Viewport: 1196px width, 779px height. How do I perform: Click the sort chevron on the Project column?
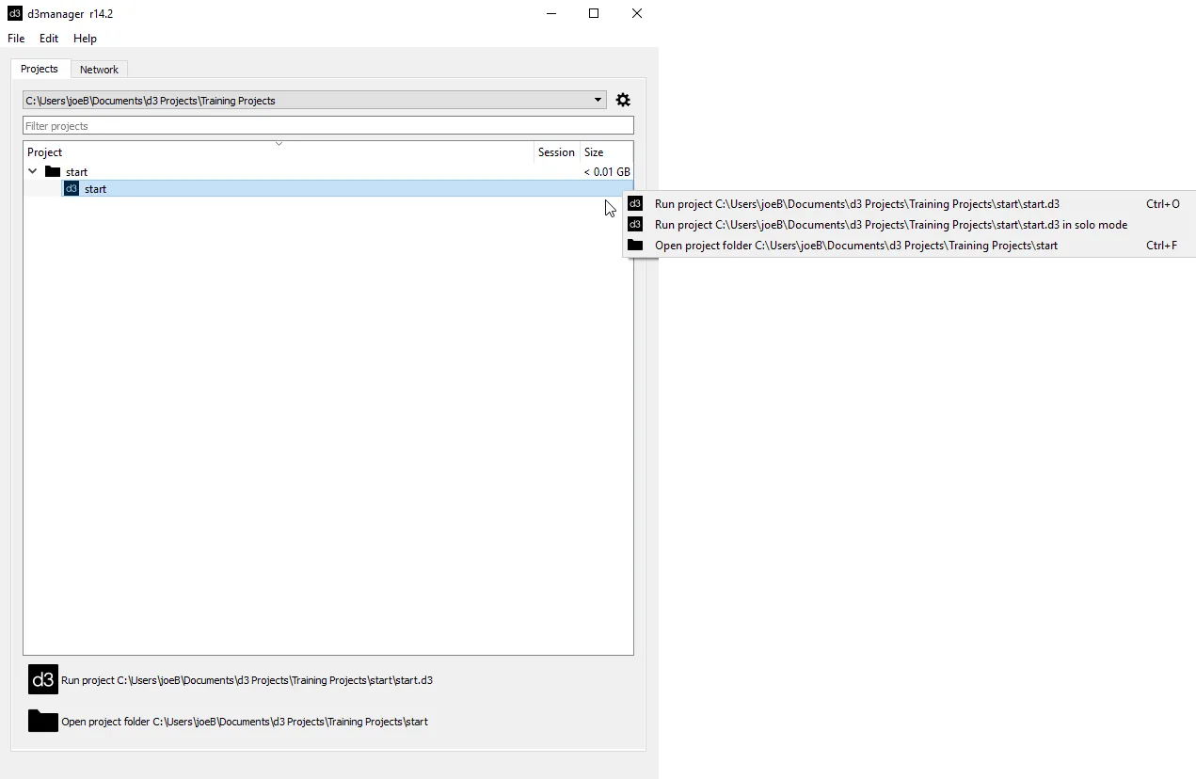pos(279,143)
